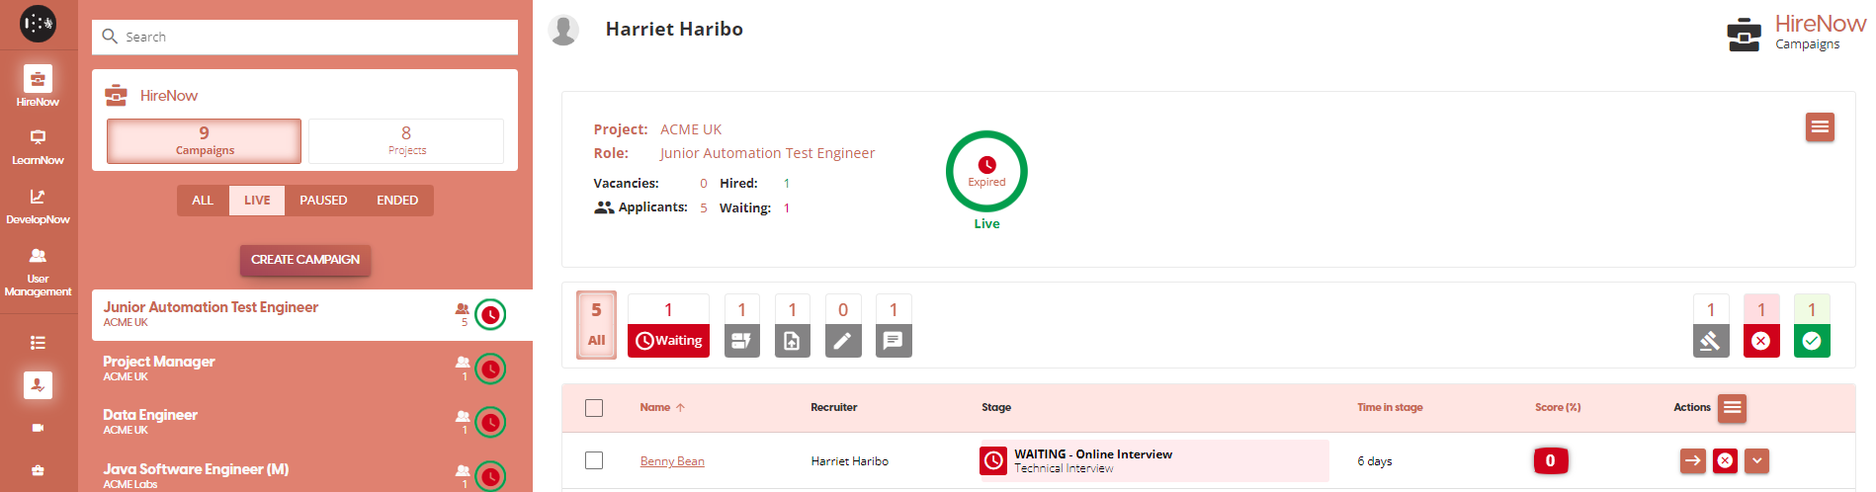Check the box next to Benny Bean
The height and width of the screenshot is (492, 1876).
pyautogui.click(x=594, y=460)
